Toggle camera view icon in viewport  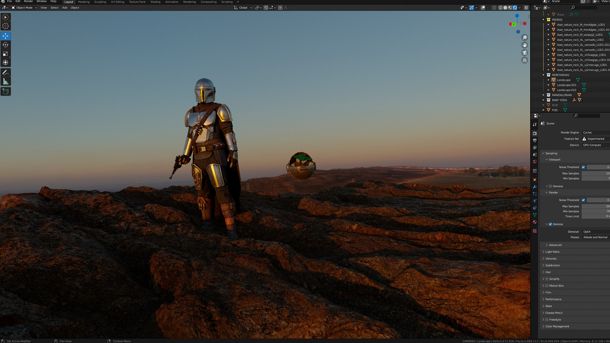click(525, 53)
